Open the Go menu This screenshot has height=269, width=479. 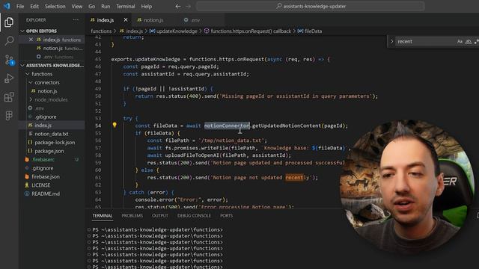pos(91,6)
